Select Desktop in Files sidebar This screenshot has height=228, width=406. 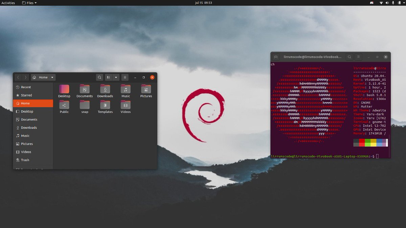[33, 111]
